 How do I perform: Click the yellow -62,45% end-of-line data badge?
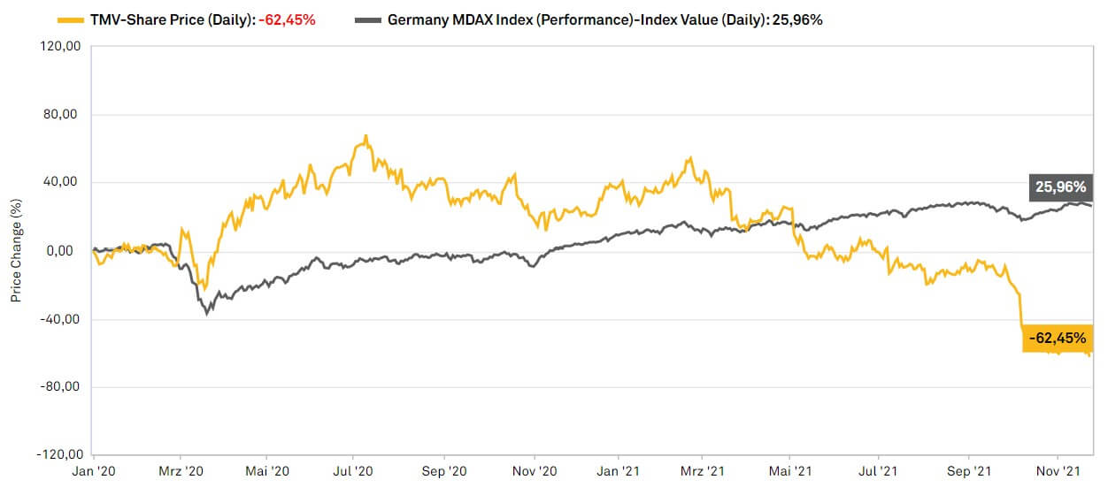(1056, 338)
